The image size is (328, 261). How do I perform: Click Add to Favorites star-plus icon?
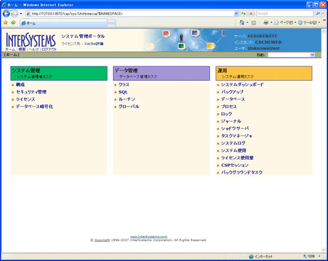[14, 22]
